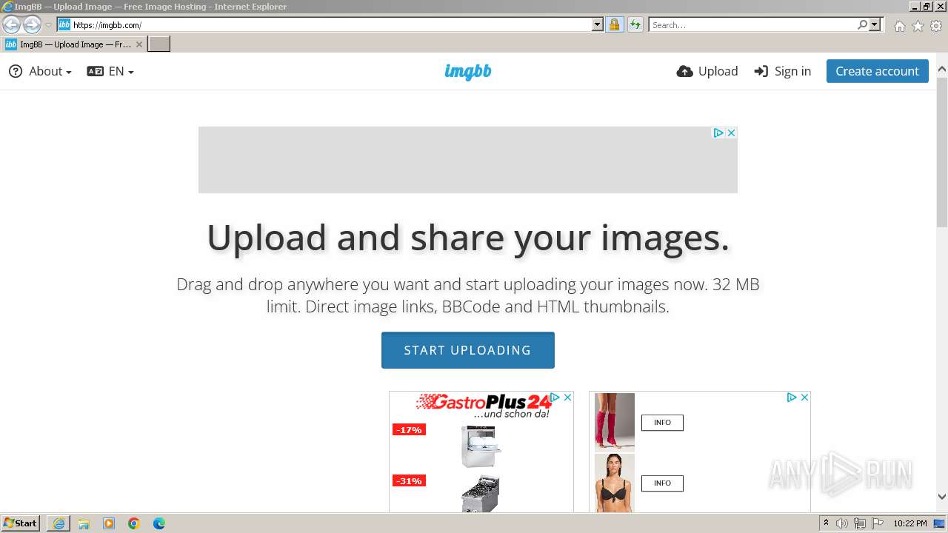Open the recent pages dropdown arrow
The height and width of the screenshot is (533, 948).
pyautogui.click(x=48, y=25)
